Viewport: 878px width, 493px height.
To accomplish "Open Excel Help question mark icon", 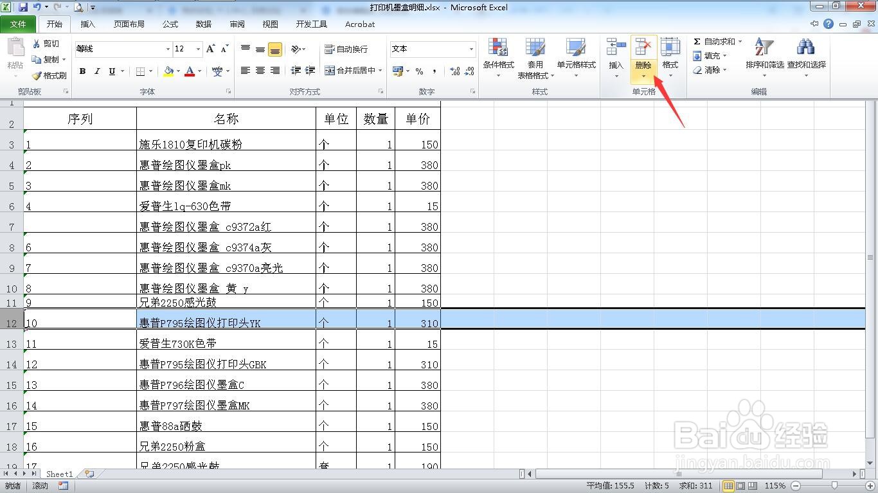I will [x=829, y=24].
